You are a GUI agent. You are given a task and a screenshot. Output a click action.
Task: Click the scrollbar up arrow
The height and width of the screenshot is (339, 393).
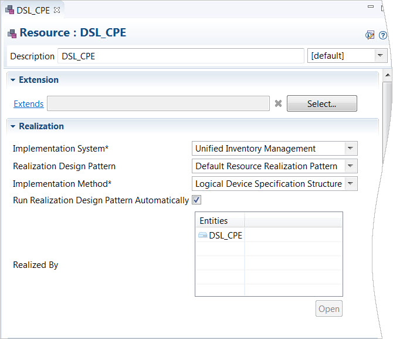[x=388, y=75]
